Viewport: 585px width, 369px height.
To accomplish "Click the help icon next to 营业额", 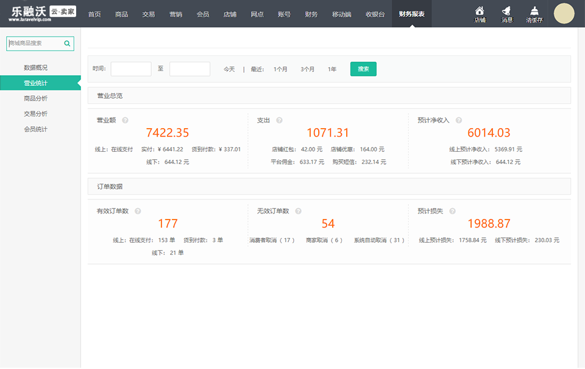I will [126, 120].
